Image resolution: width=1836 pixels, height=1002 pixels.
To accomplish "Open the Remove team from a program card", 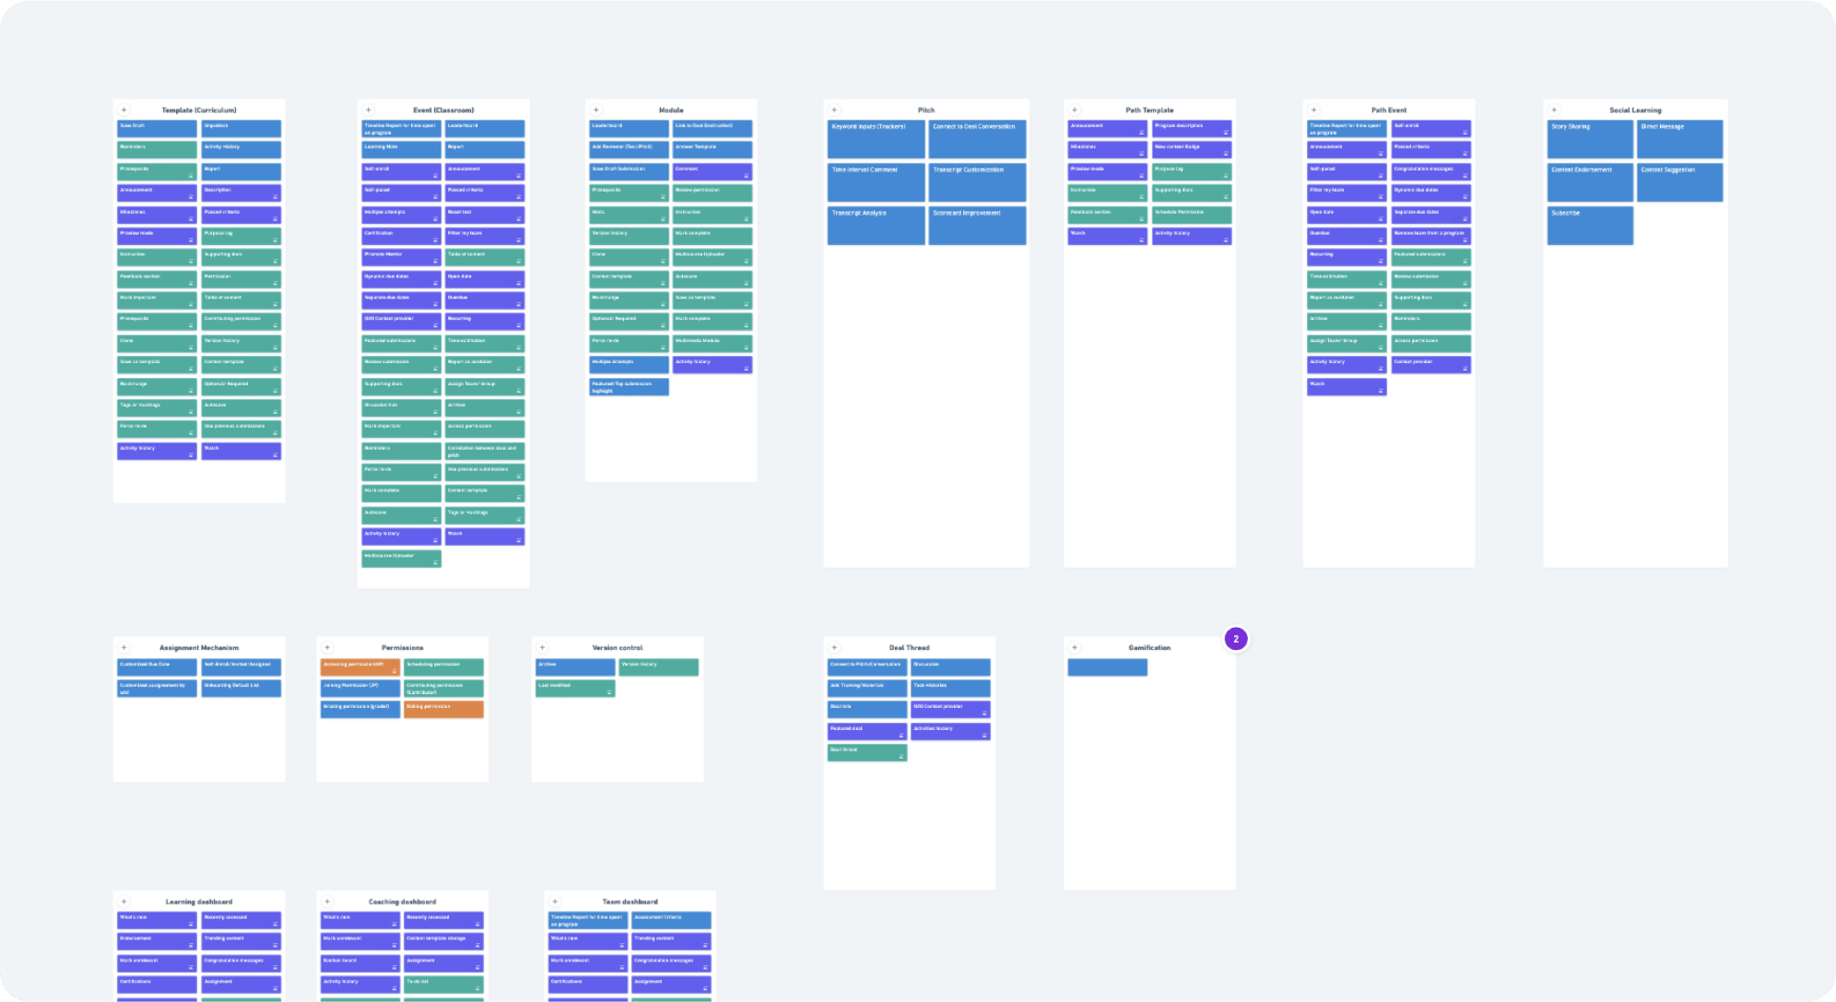I will (x=1431, y=237).
